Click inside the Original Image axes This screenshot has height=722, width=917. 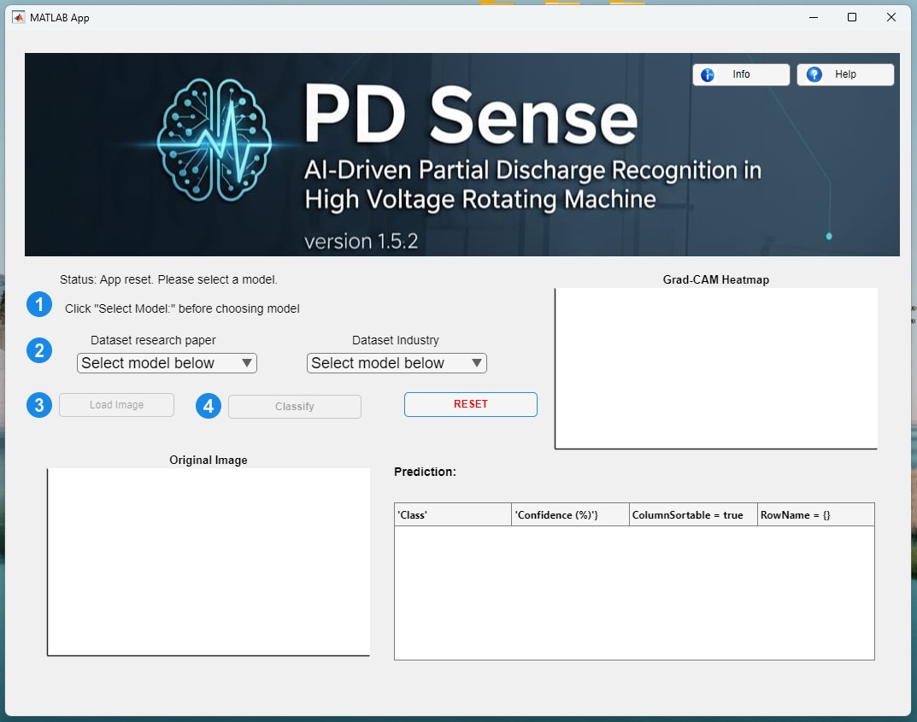[x=209, y=561]
